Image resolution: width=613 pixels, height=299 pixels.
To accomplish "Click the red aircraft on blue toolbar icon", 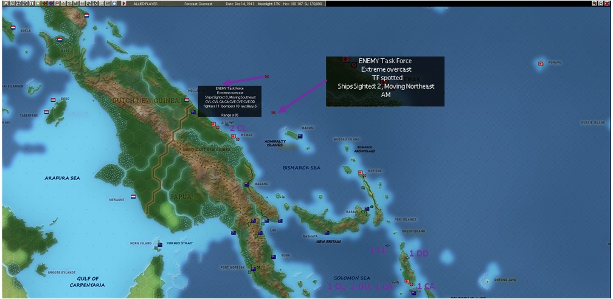I will [x=50, y=3].
